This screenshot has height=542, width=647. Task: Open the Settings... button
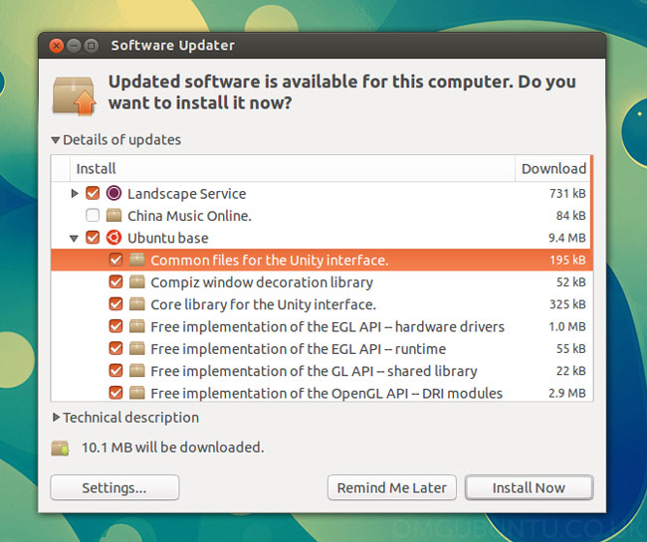coord(114,487)
